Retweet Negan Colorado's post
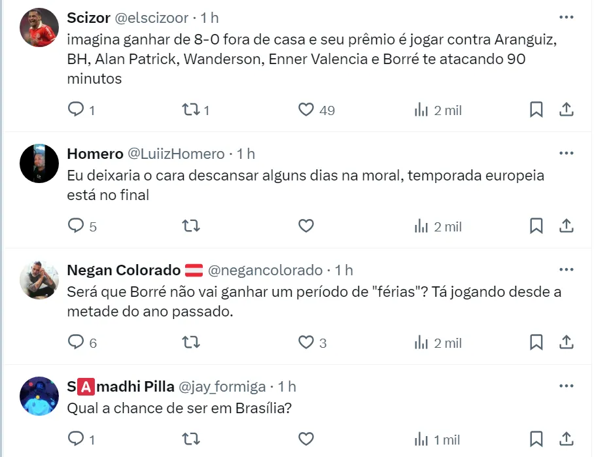Viewport: 607px width, 457px height. pos(190,342)
